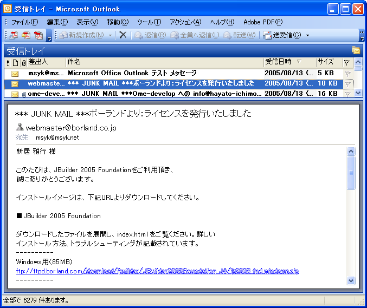Toggle flag on the webmaster JUNK MAIL message
The width and height of the screenshot is (367, 308).
coord(347,83)
